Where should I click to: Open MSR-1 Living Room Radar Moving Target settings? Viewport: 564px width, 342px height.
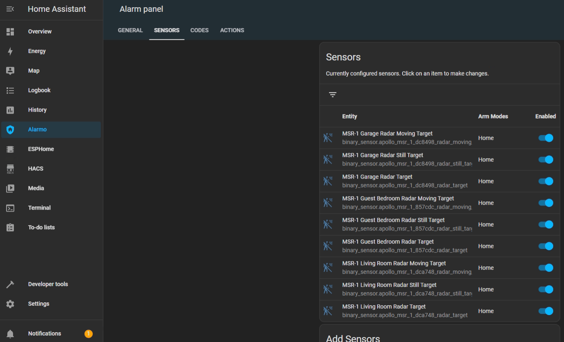(x=394, y=264)
